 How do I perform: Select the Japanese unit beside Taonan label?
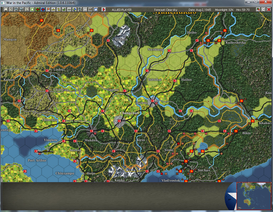[x=125, y=91]
